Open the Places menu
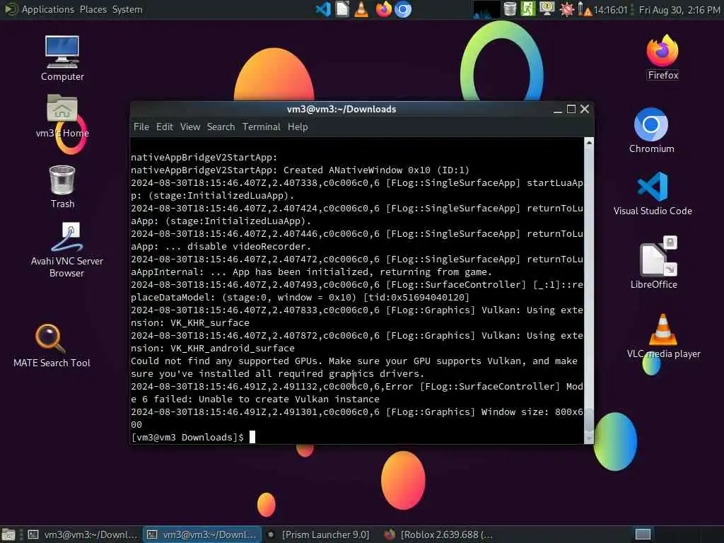Image resolution: width=724 pixels, height=543 pixels. tap(93, 9)
